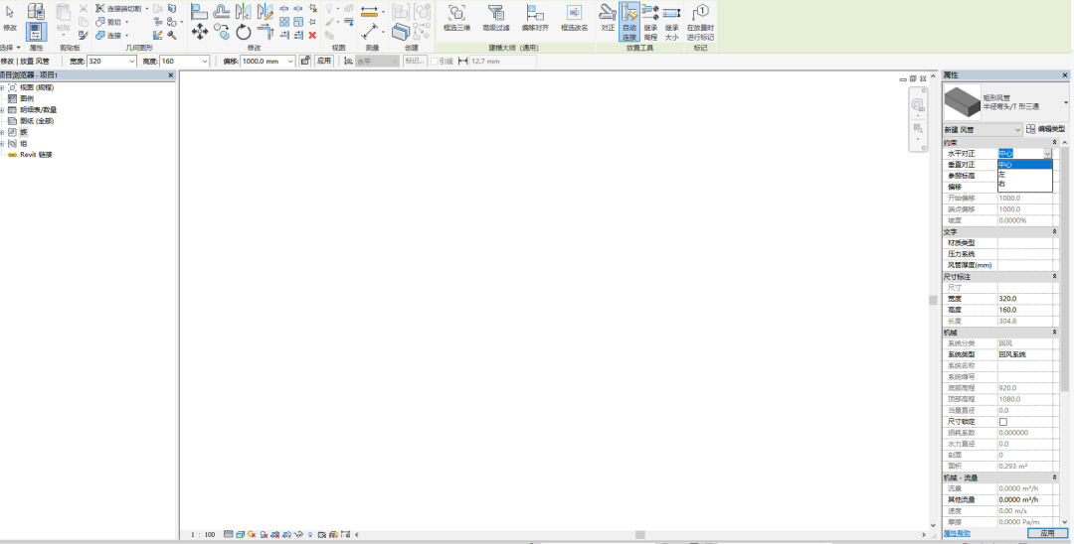The height and width of the screenshot is (544, 1074).
Task: Select the 偏移对齐 offset align tool
Action: point(535,17)
